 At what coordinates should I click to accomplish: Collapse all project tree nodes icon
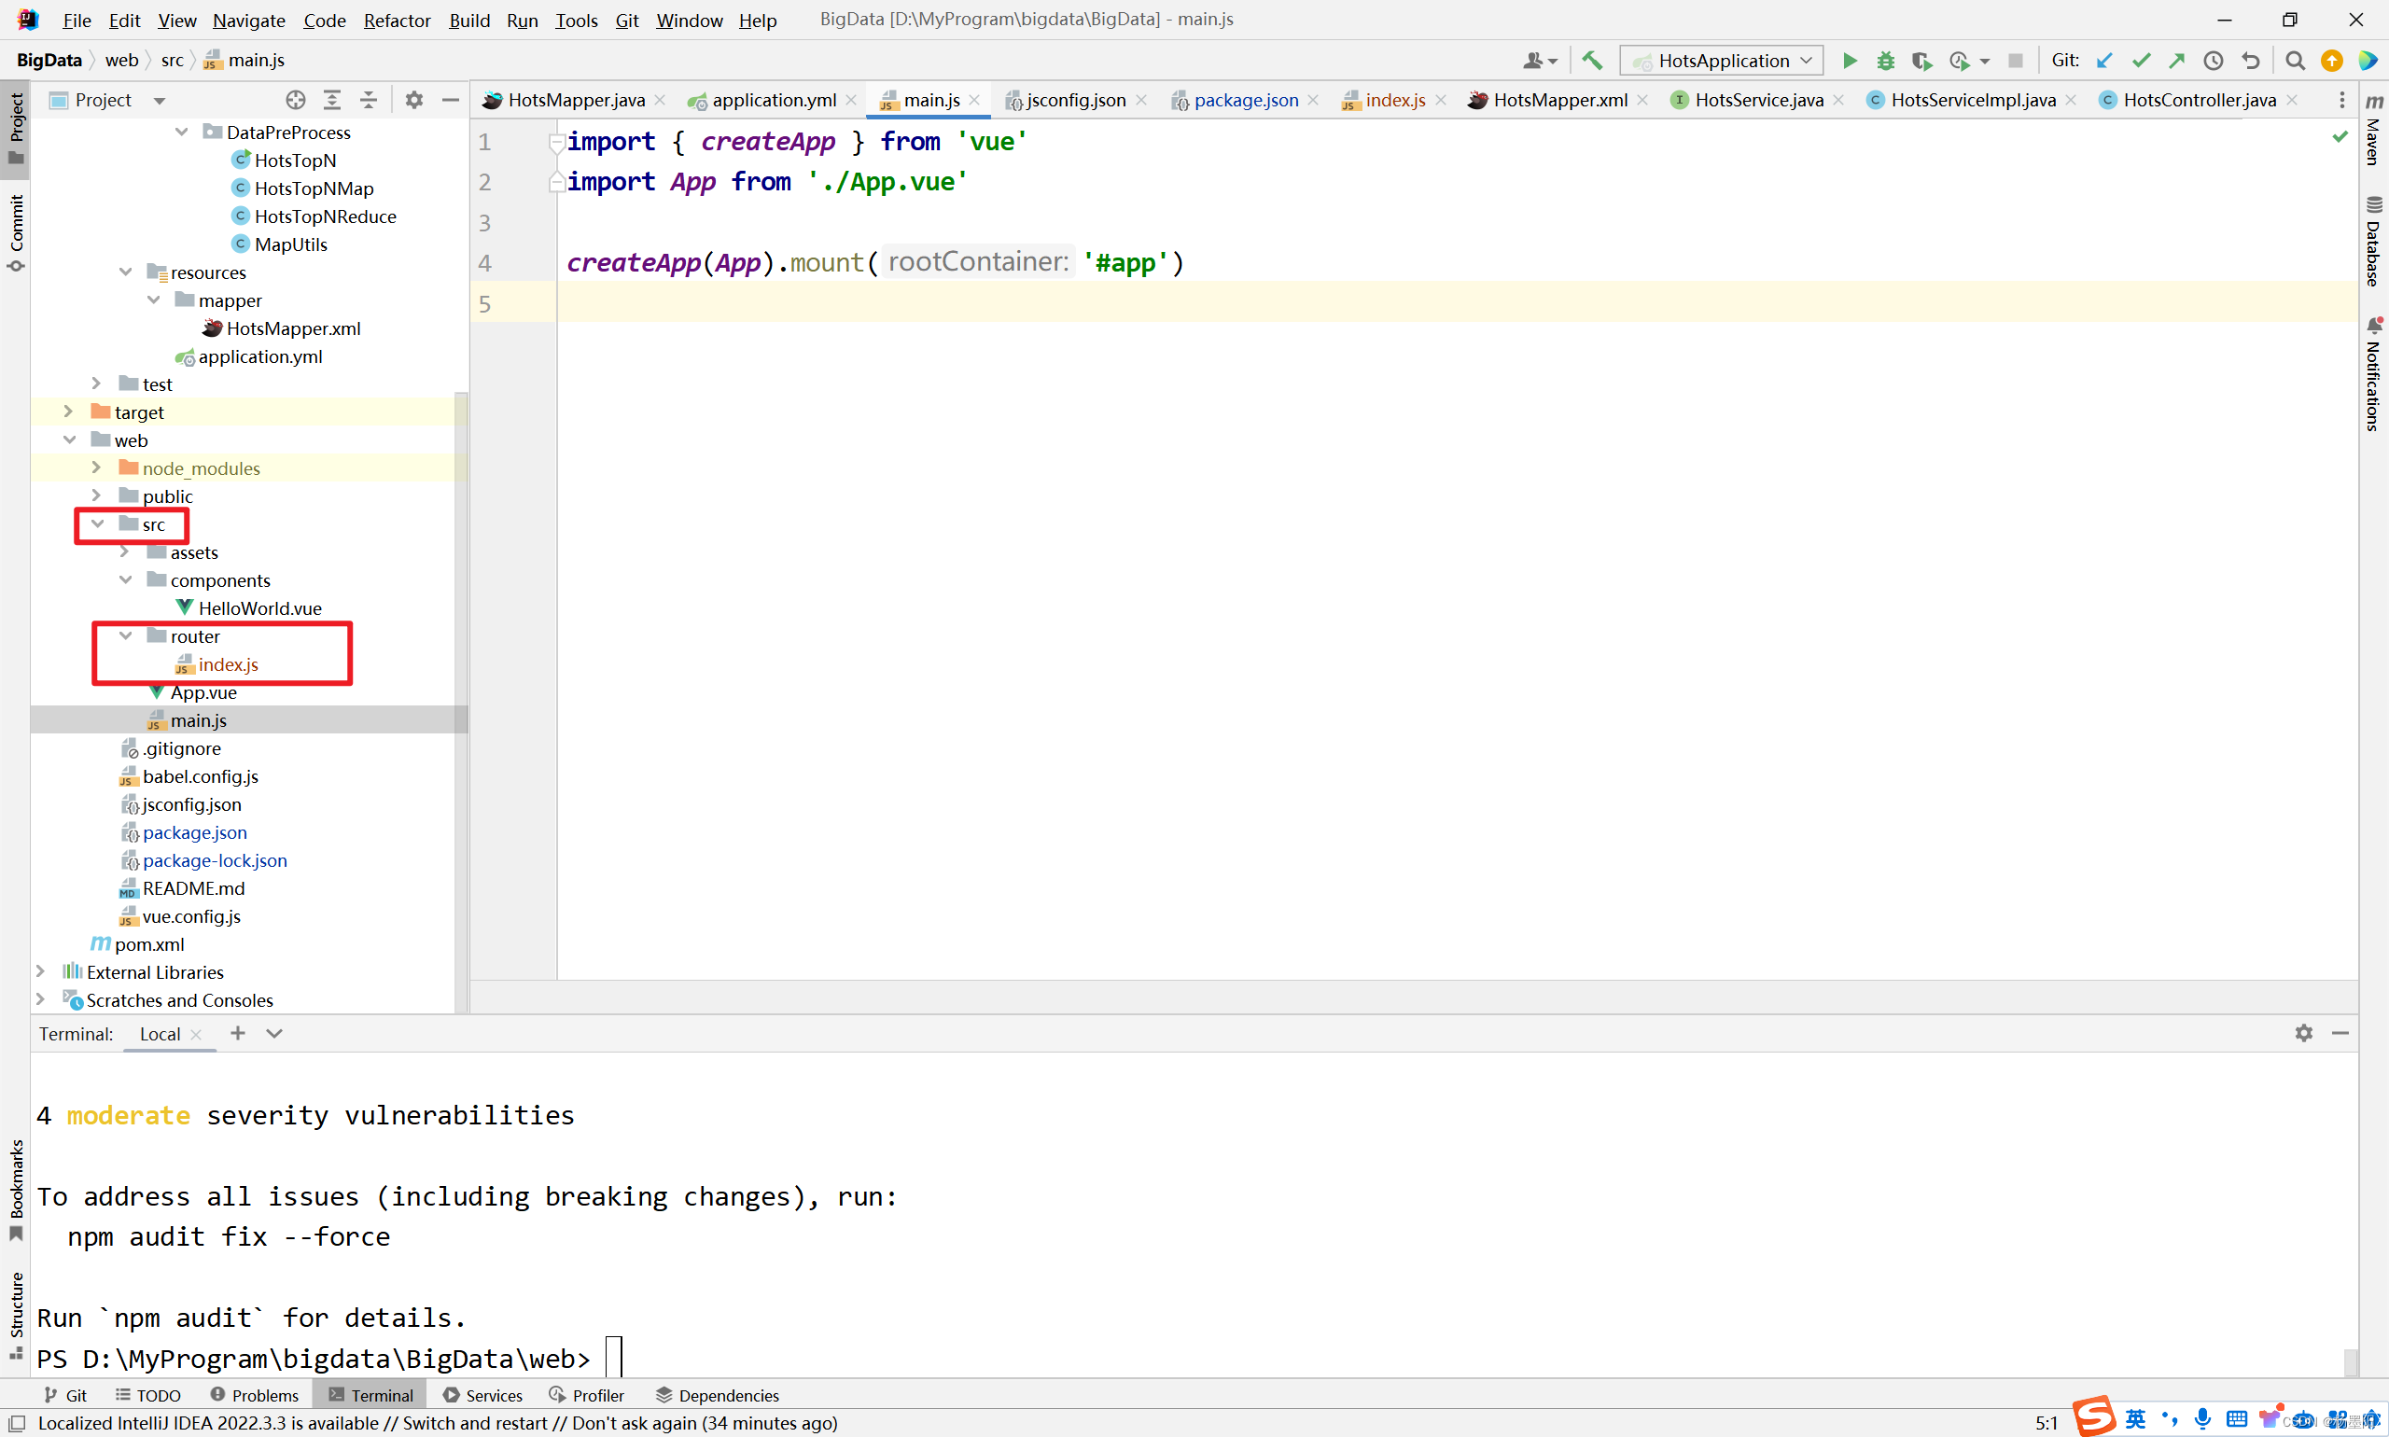point(369,100)
